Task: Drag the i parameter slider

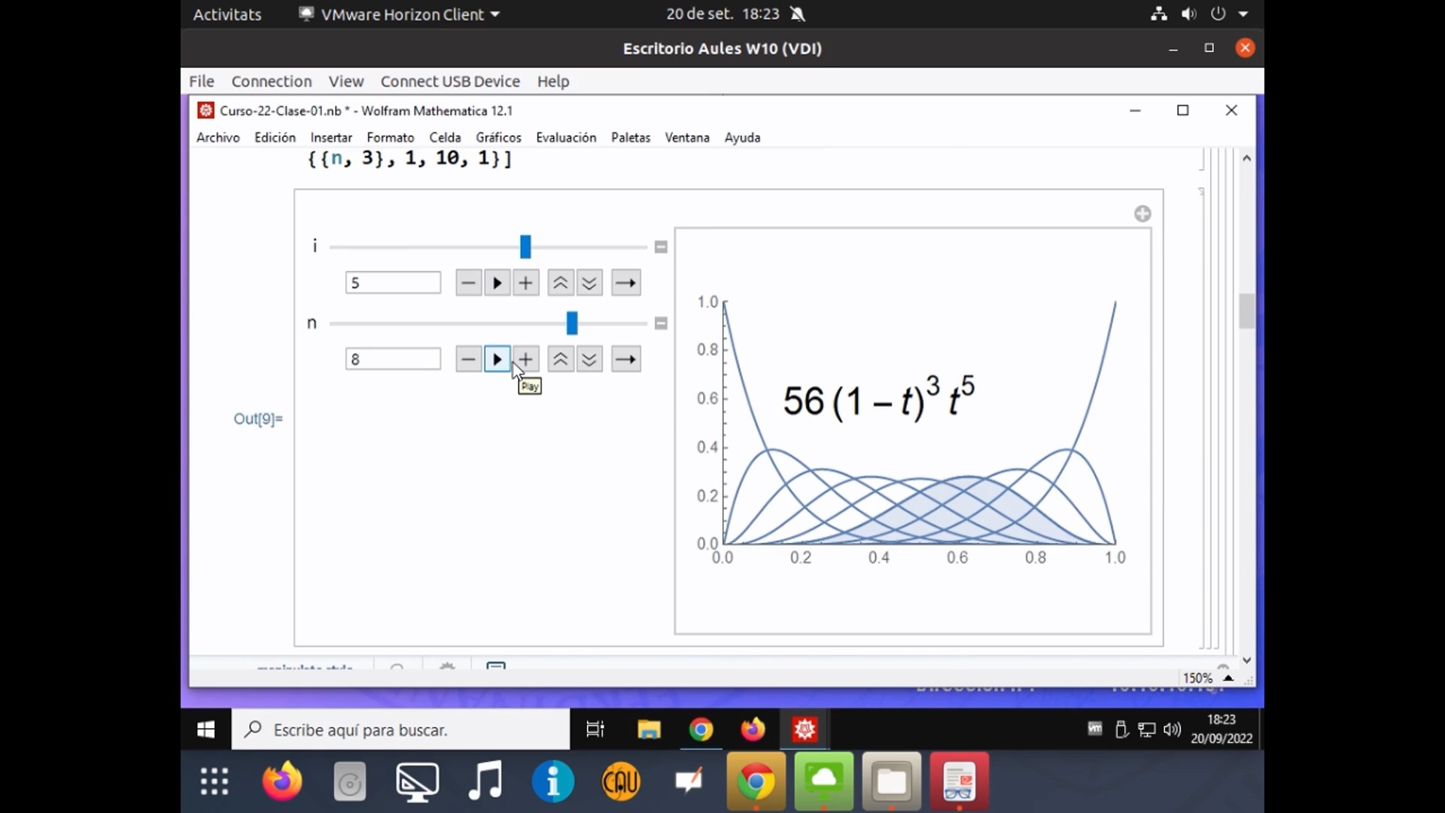Action: (x=524, y=245)
